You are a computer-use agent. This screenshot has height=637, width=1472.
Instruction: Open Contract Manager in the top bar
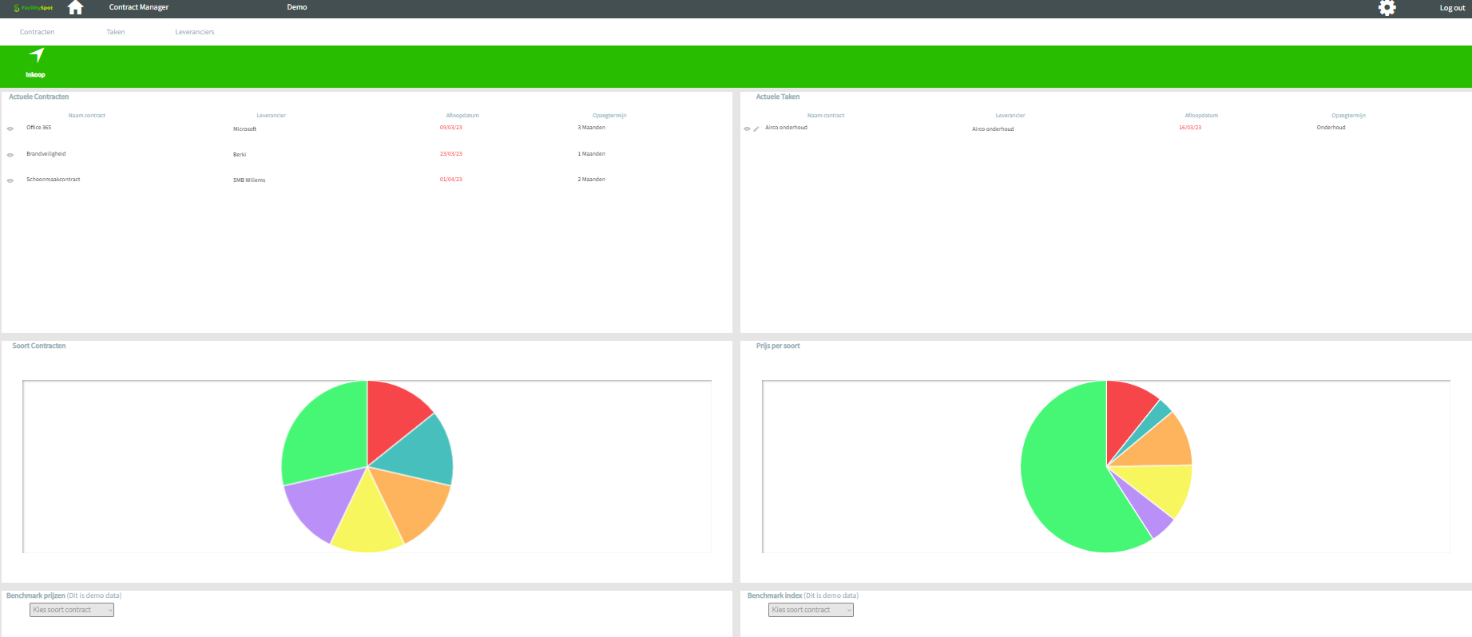[x=139, y=7]
